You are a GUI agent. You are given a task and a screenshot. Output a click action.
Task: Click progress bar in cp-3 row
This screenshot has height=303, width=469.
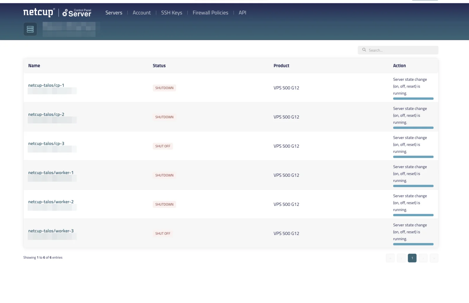(x=413, y=157)
